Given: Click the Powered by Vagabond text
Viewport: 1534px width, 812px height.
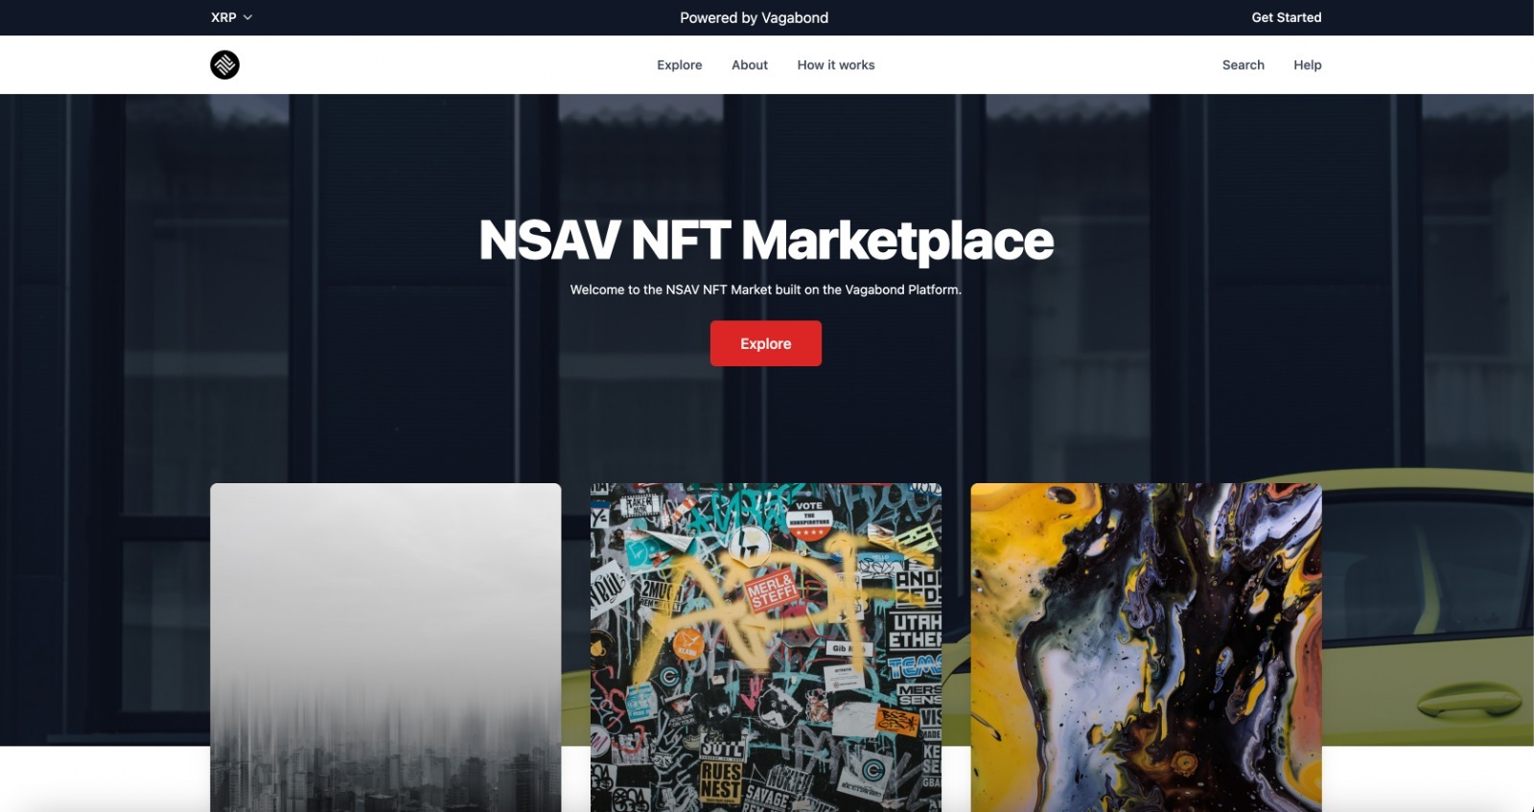Looking at the screenshot, I should point(754,17).
